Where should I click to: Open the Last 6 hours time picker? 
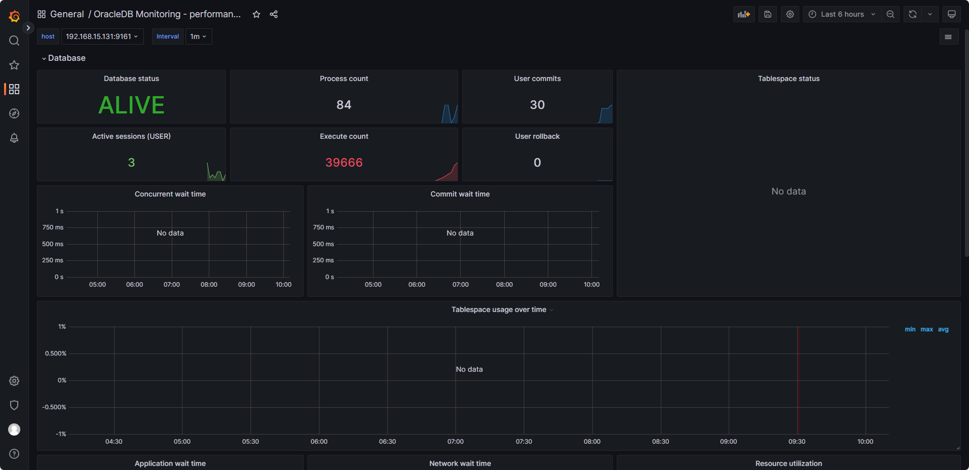[x=842, y=14]
